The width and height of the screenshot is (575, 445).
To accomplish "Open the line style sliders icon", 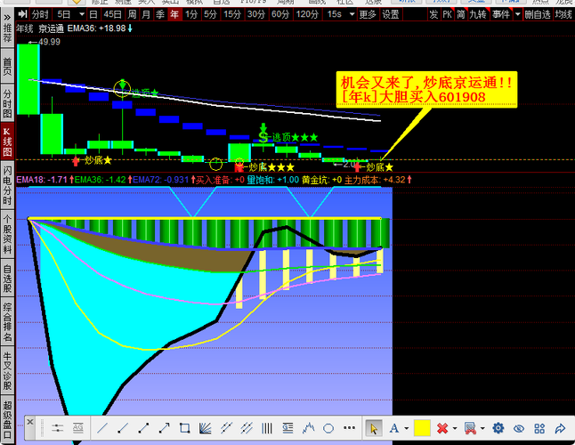I will [x=58, y=428].
